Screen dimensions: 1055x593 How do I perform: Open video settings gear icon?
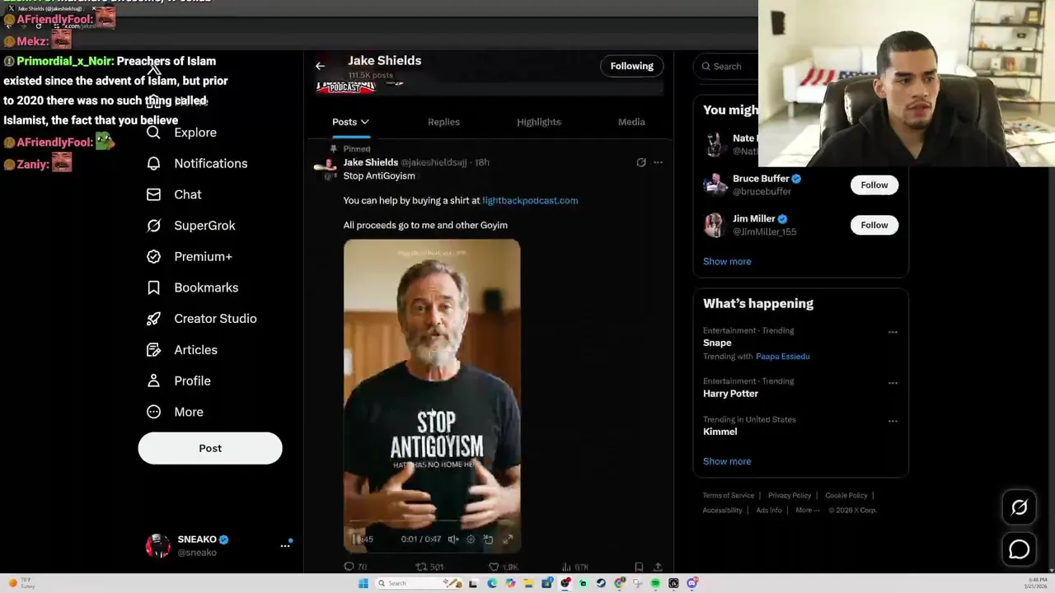(x=471, y=539)
